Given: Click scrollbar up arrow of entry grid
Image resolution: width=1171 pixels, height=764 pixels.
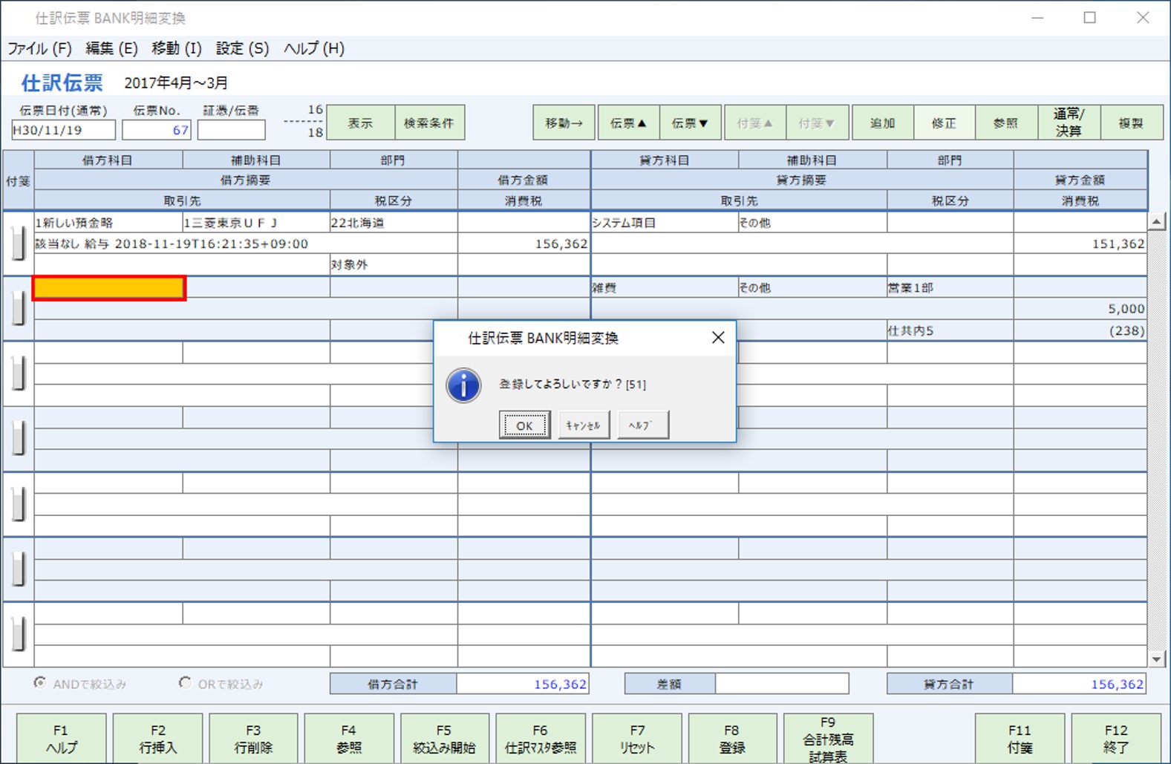Looking at the screenshot, I should point(1156,221).
